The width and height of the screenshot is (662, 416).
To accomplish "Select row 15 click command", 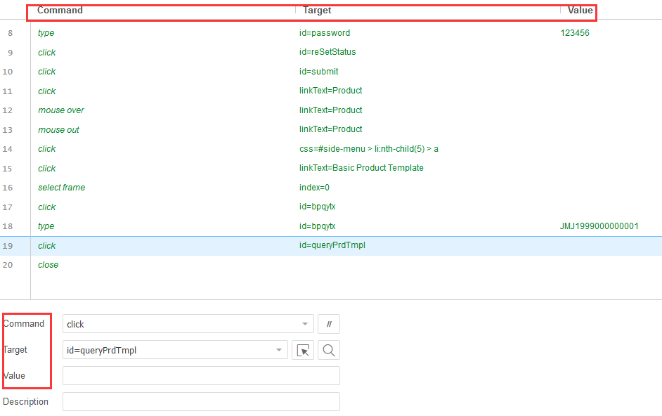I will [47, 169].
